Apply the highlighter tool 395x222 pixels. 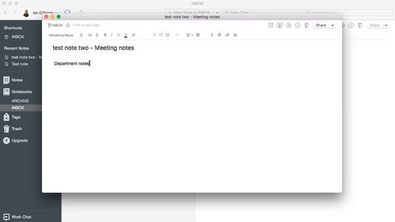coord(133,35)
